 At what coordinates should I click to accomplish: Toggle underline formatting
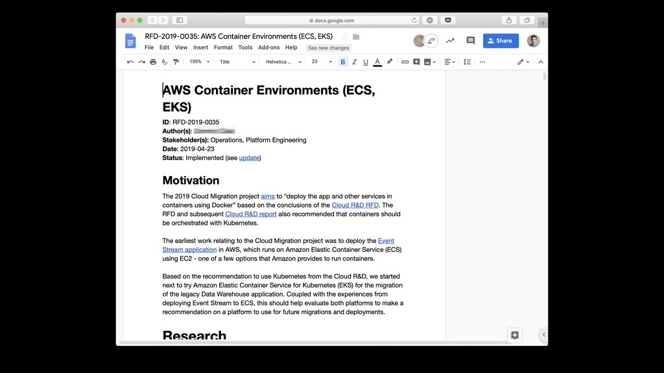pos(366,62)
